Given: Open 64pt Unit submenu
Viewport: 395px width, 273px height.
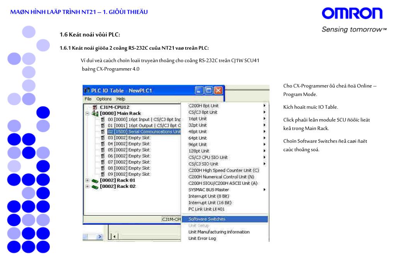Looking at the screenshot, I should pyautogui.click(x=225, y=138).
